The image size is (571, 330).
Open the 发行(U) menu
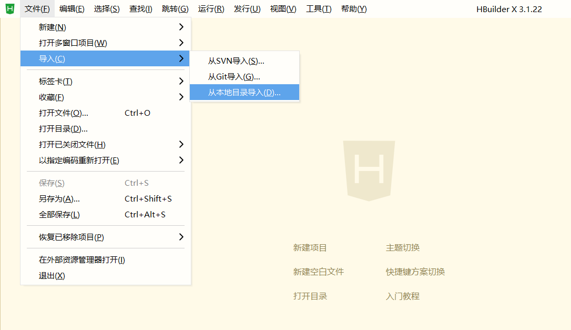pyautogui.click(x=247, y=9)
